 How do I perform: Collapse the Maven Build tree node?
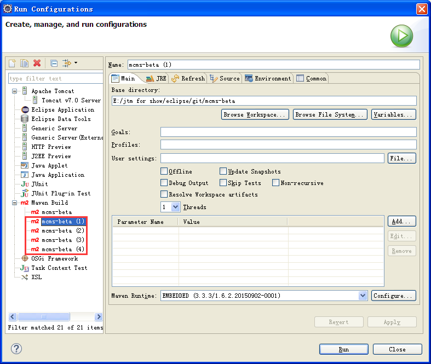15,203
